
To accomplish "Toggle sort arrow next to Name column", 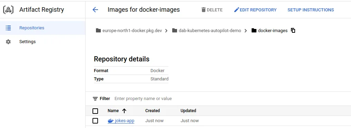I will point(124,111).
